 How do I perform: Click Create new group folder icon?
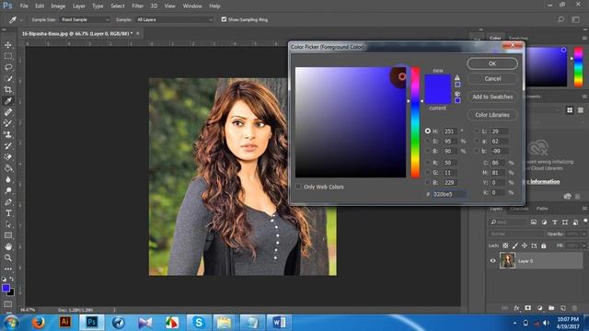coord(551,308)
